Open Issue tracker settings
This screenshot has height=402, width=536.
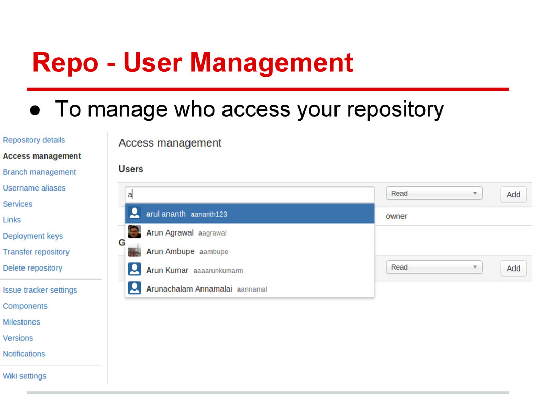[x=40, y=290]
